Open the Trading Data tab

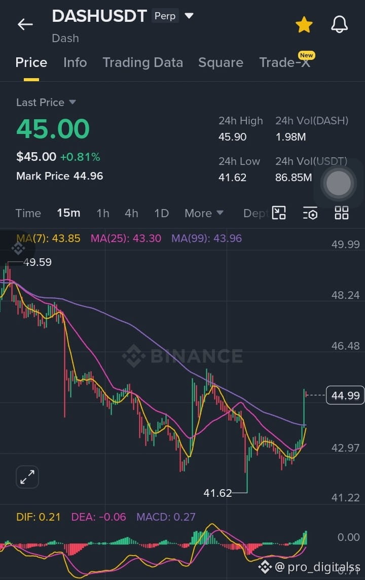142,62
